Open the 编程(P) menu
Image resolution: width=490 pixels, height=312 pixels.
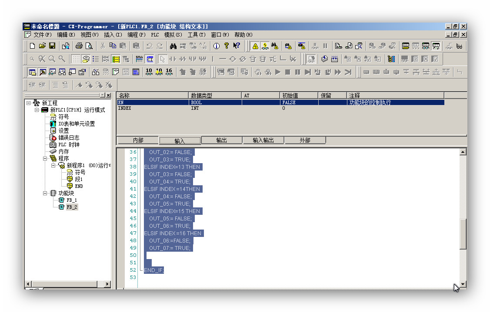point(136,35)
